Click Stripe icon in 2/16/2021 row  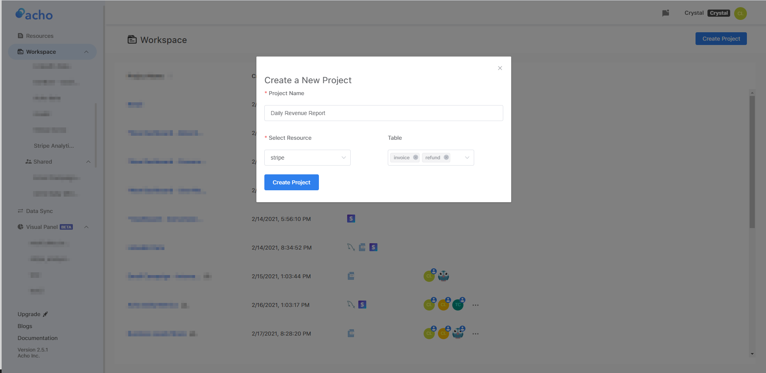pyautogui.click(x=362, y=305)
